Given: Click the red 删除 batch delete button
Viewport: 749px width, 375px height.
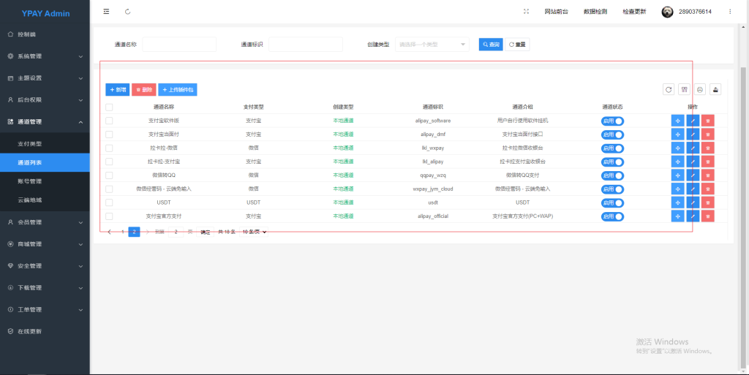Looking at the screenshot, I should [x=144, y=90].
